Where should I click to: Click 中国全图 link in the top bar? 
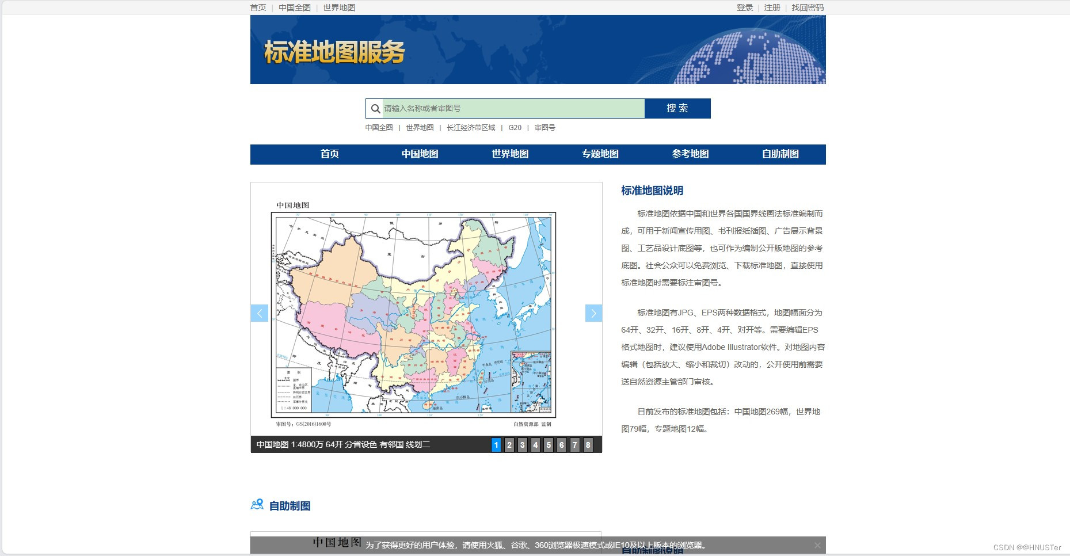(295, 7)
